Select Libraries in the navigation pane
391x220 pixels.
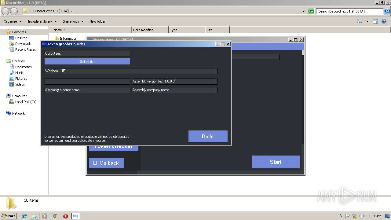coord(18,61)
